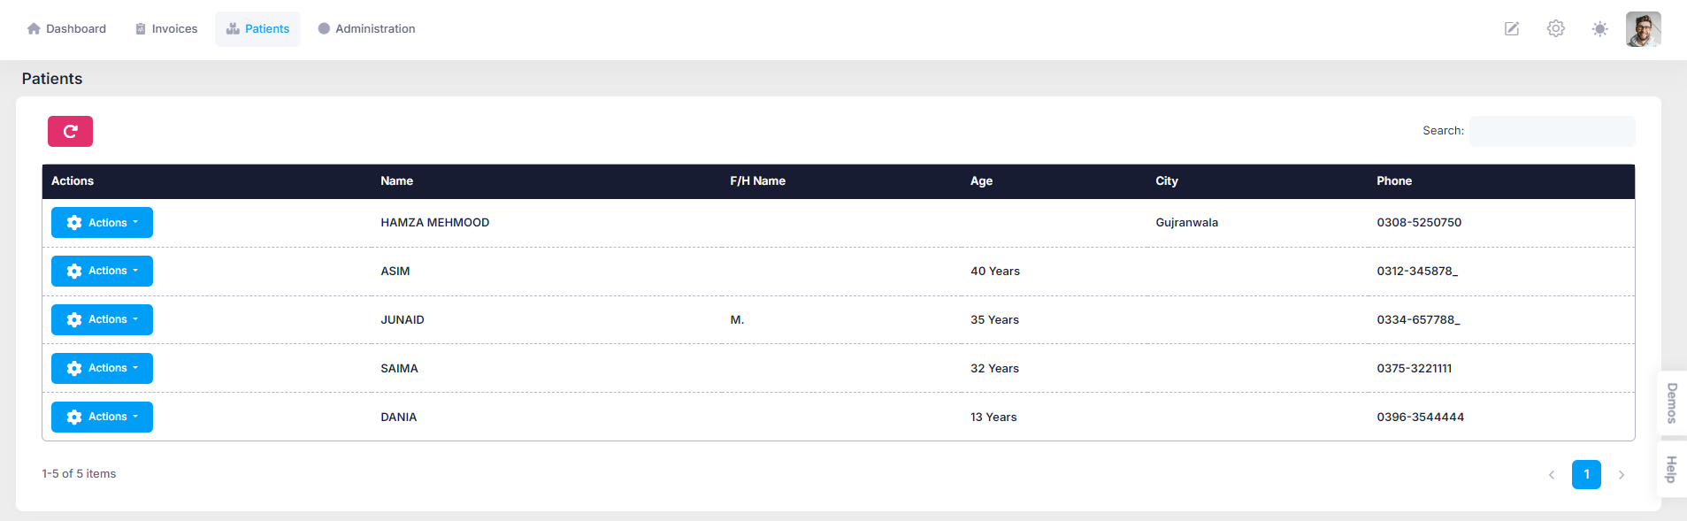Select the Patients tab
This screenshot has width=1687, height=521.
[257, 29]
